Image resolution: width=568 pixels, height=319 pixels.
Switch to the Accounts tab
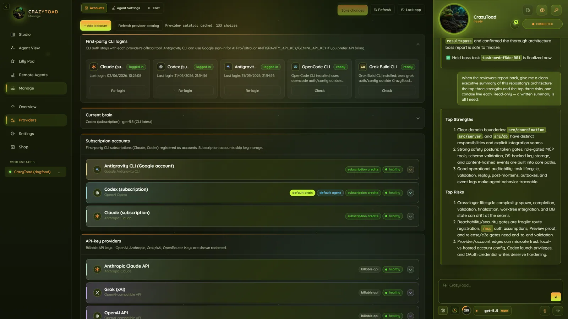click(x=94, y=8)
